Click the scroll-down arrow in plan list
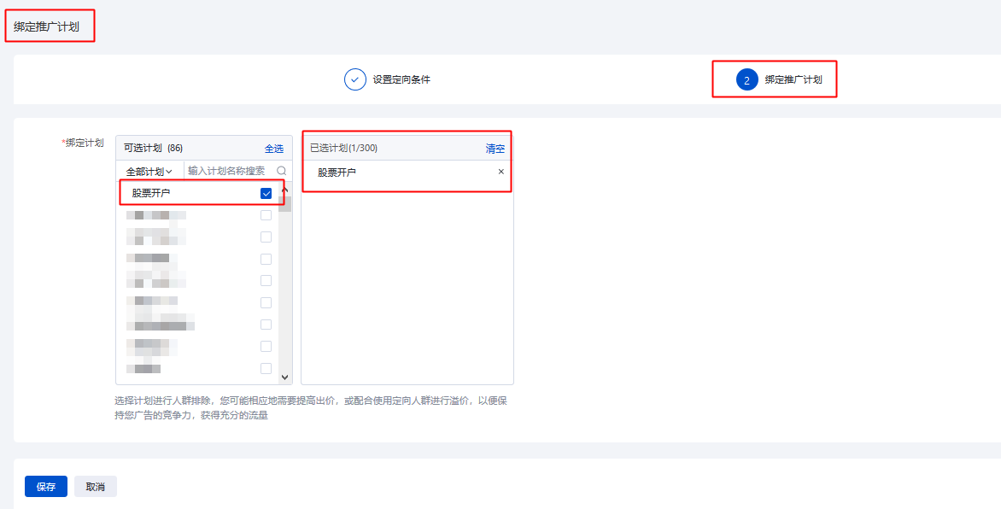 coord(285,377)
